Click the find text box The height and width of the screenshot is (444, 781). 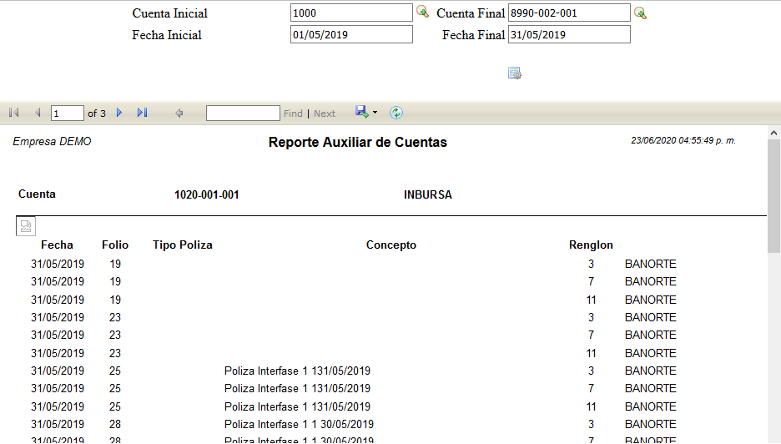[x=243, y=114]
